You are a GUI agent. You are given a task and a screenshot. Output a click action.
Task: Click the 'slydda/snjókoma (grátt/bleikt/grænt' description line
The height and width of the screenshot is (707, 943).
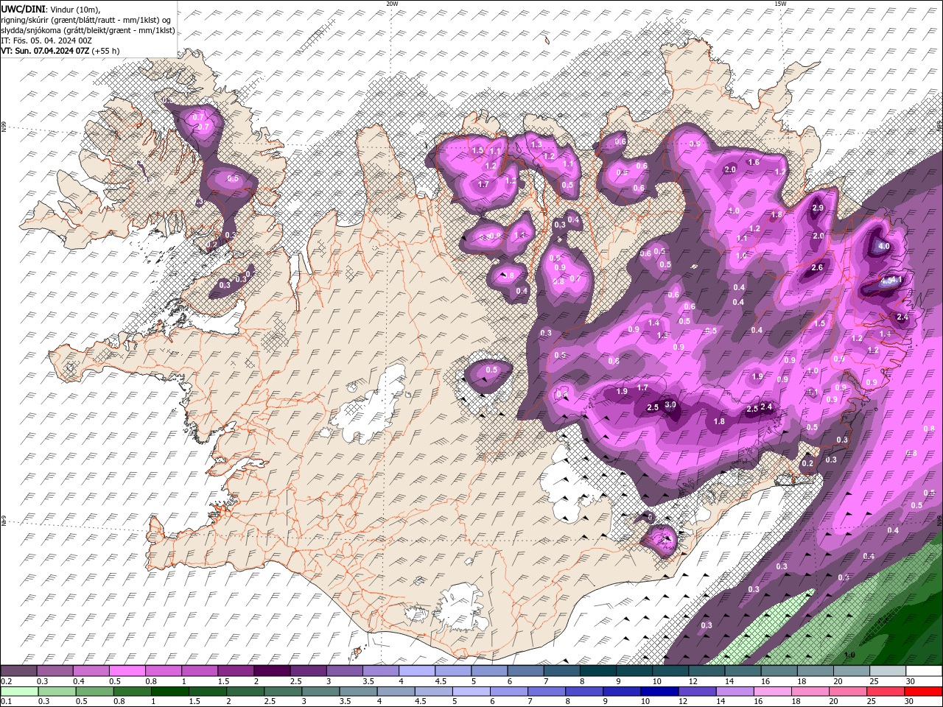pos(88,30)
